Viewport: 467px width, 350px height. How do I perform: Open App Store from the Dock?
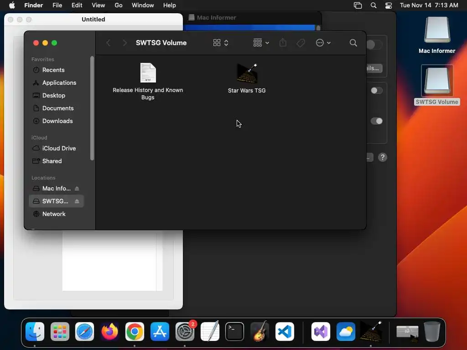pyautogui.click(x=160, y=332)
